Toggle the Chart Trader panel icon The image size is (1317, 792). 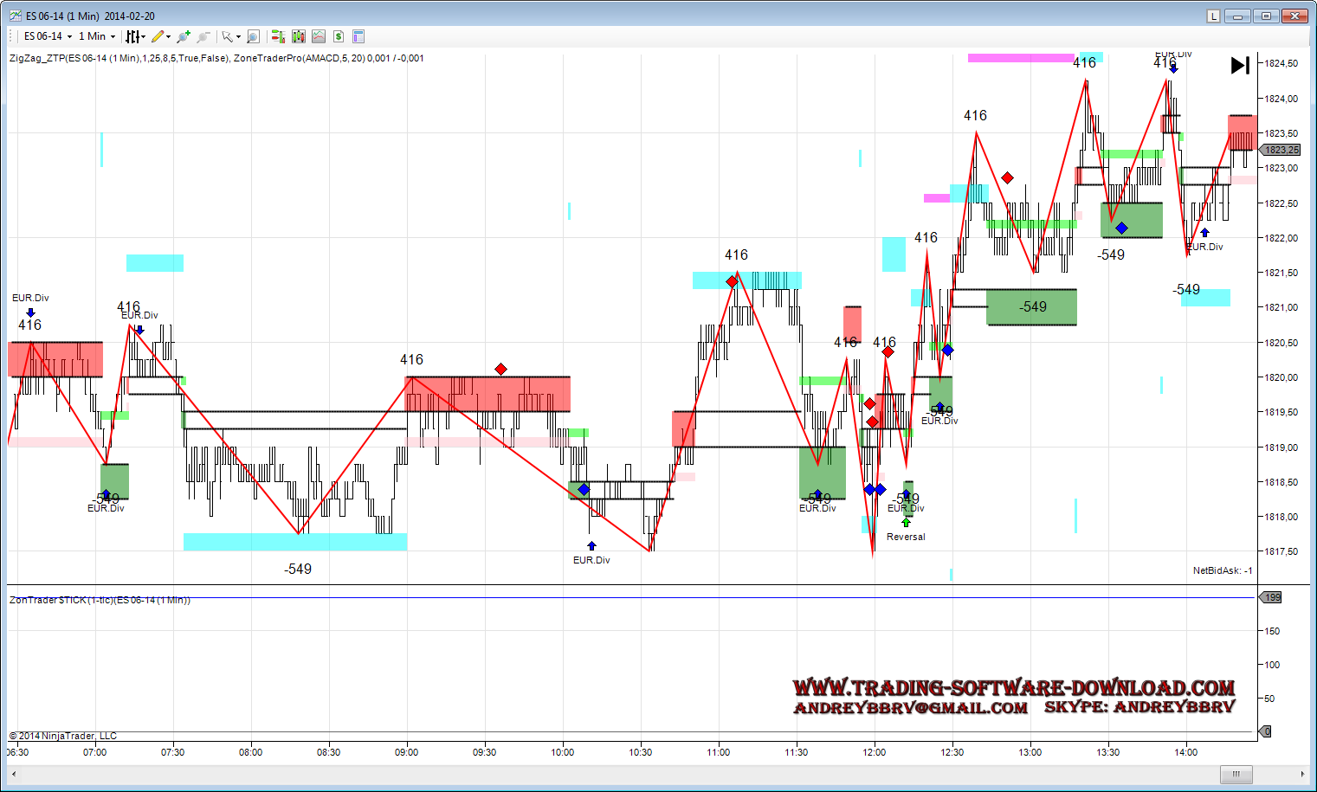point(278,36)
